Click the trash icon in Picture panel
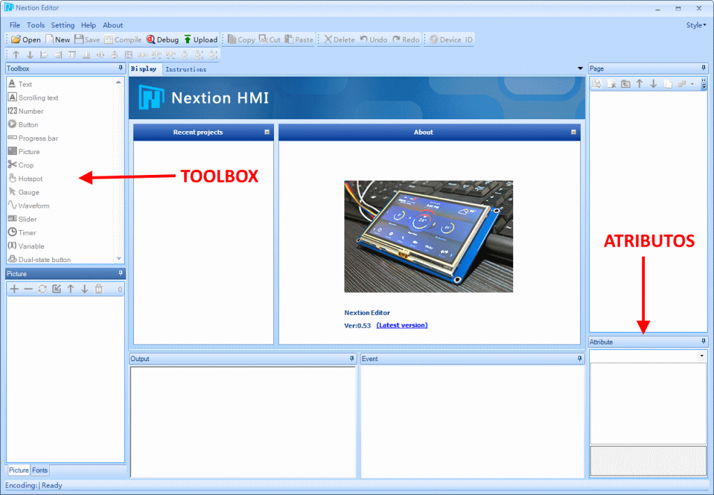The width and height of the screenshot is (714, 495). pos(99,289)
